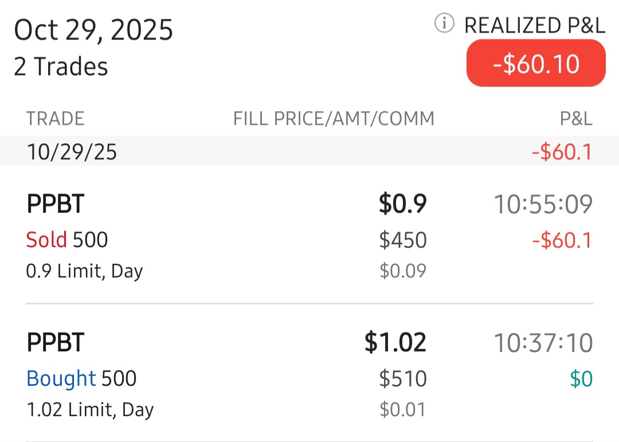Tap the $1.02 fill price
Viewport: 619px width, 442px height.
coord(395,343)
